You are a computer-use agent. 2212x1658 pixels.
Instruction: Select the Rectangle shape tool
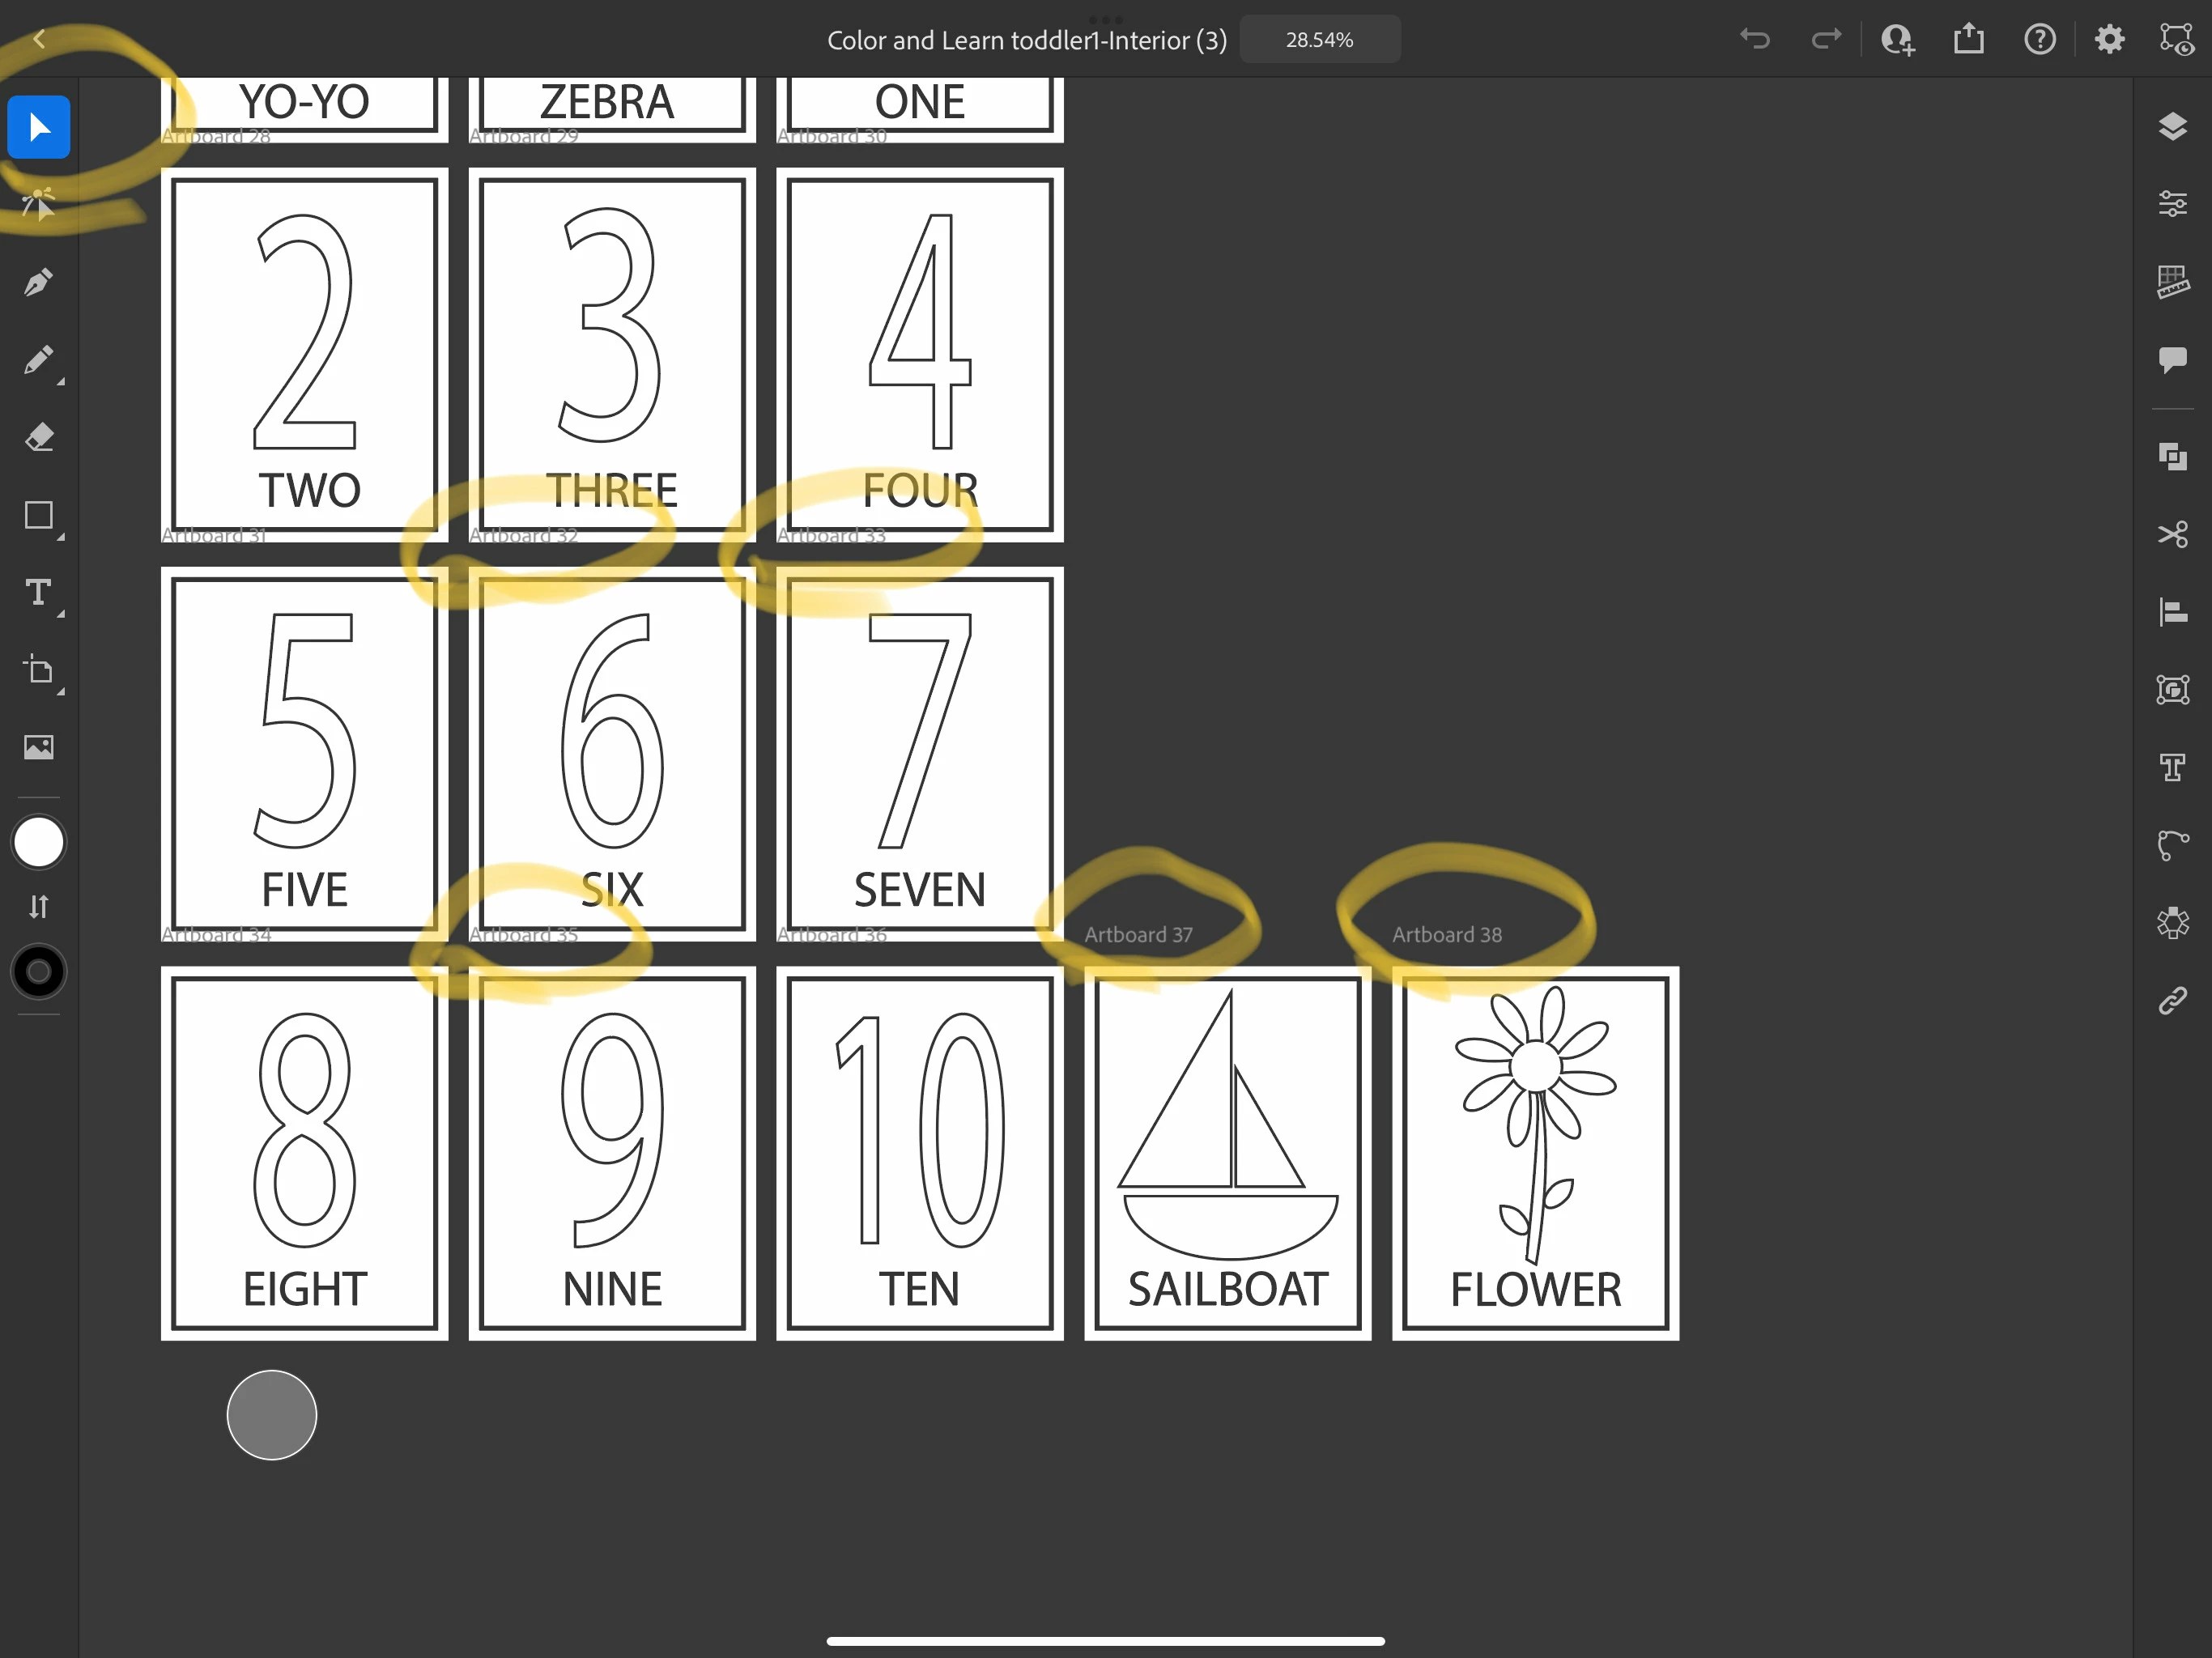(38, 515)
